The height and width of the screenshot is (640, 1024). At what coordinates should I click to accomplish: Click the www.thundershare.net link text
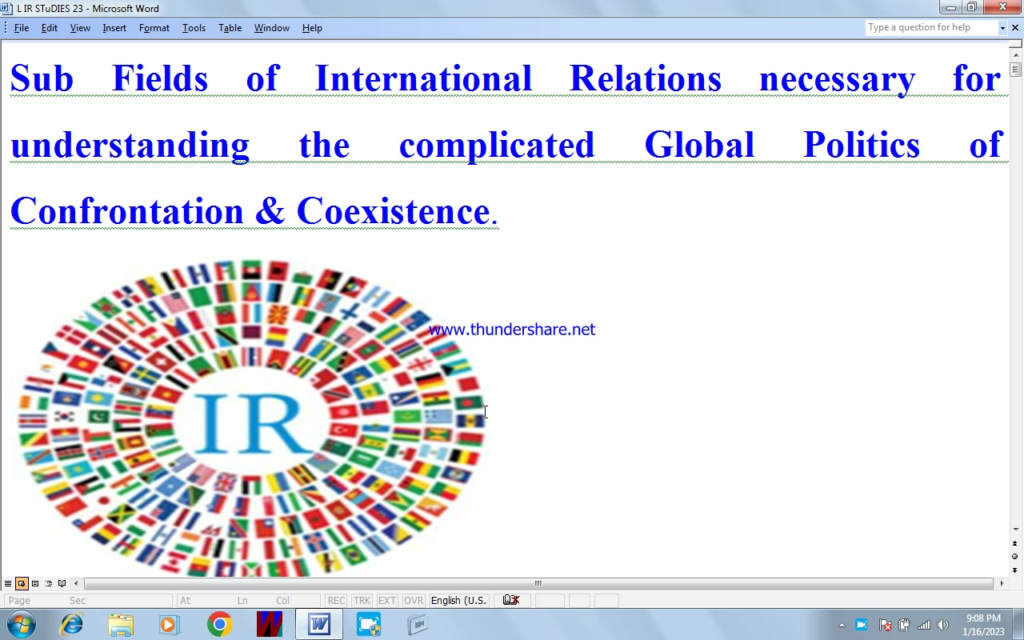512,330
